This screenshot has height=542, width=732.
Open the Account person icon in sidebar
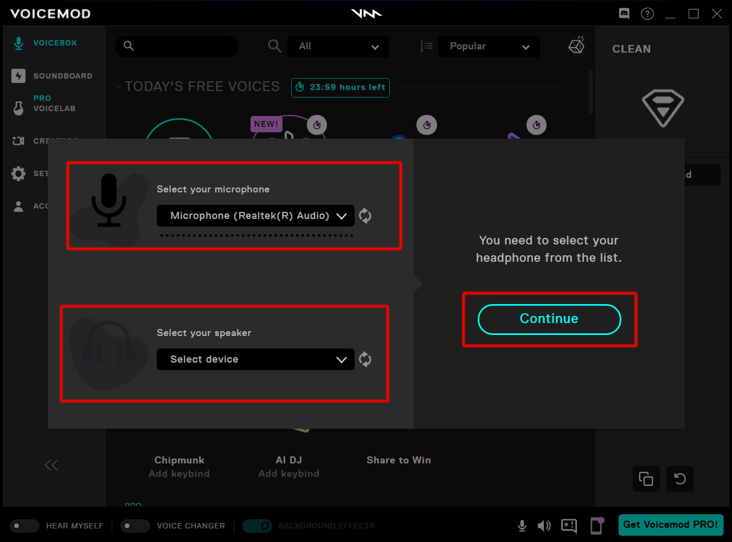(18, 206)
